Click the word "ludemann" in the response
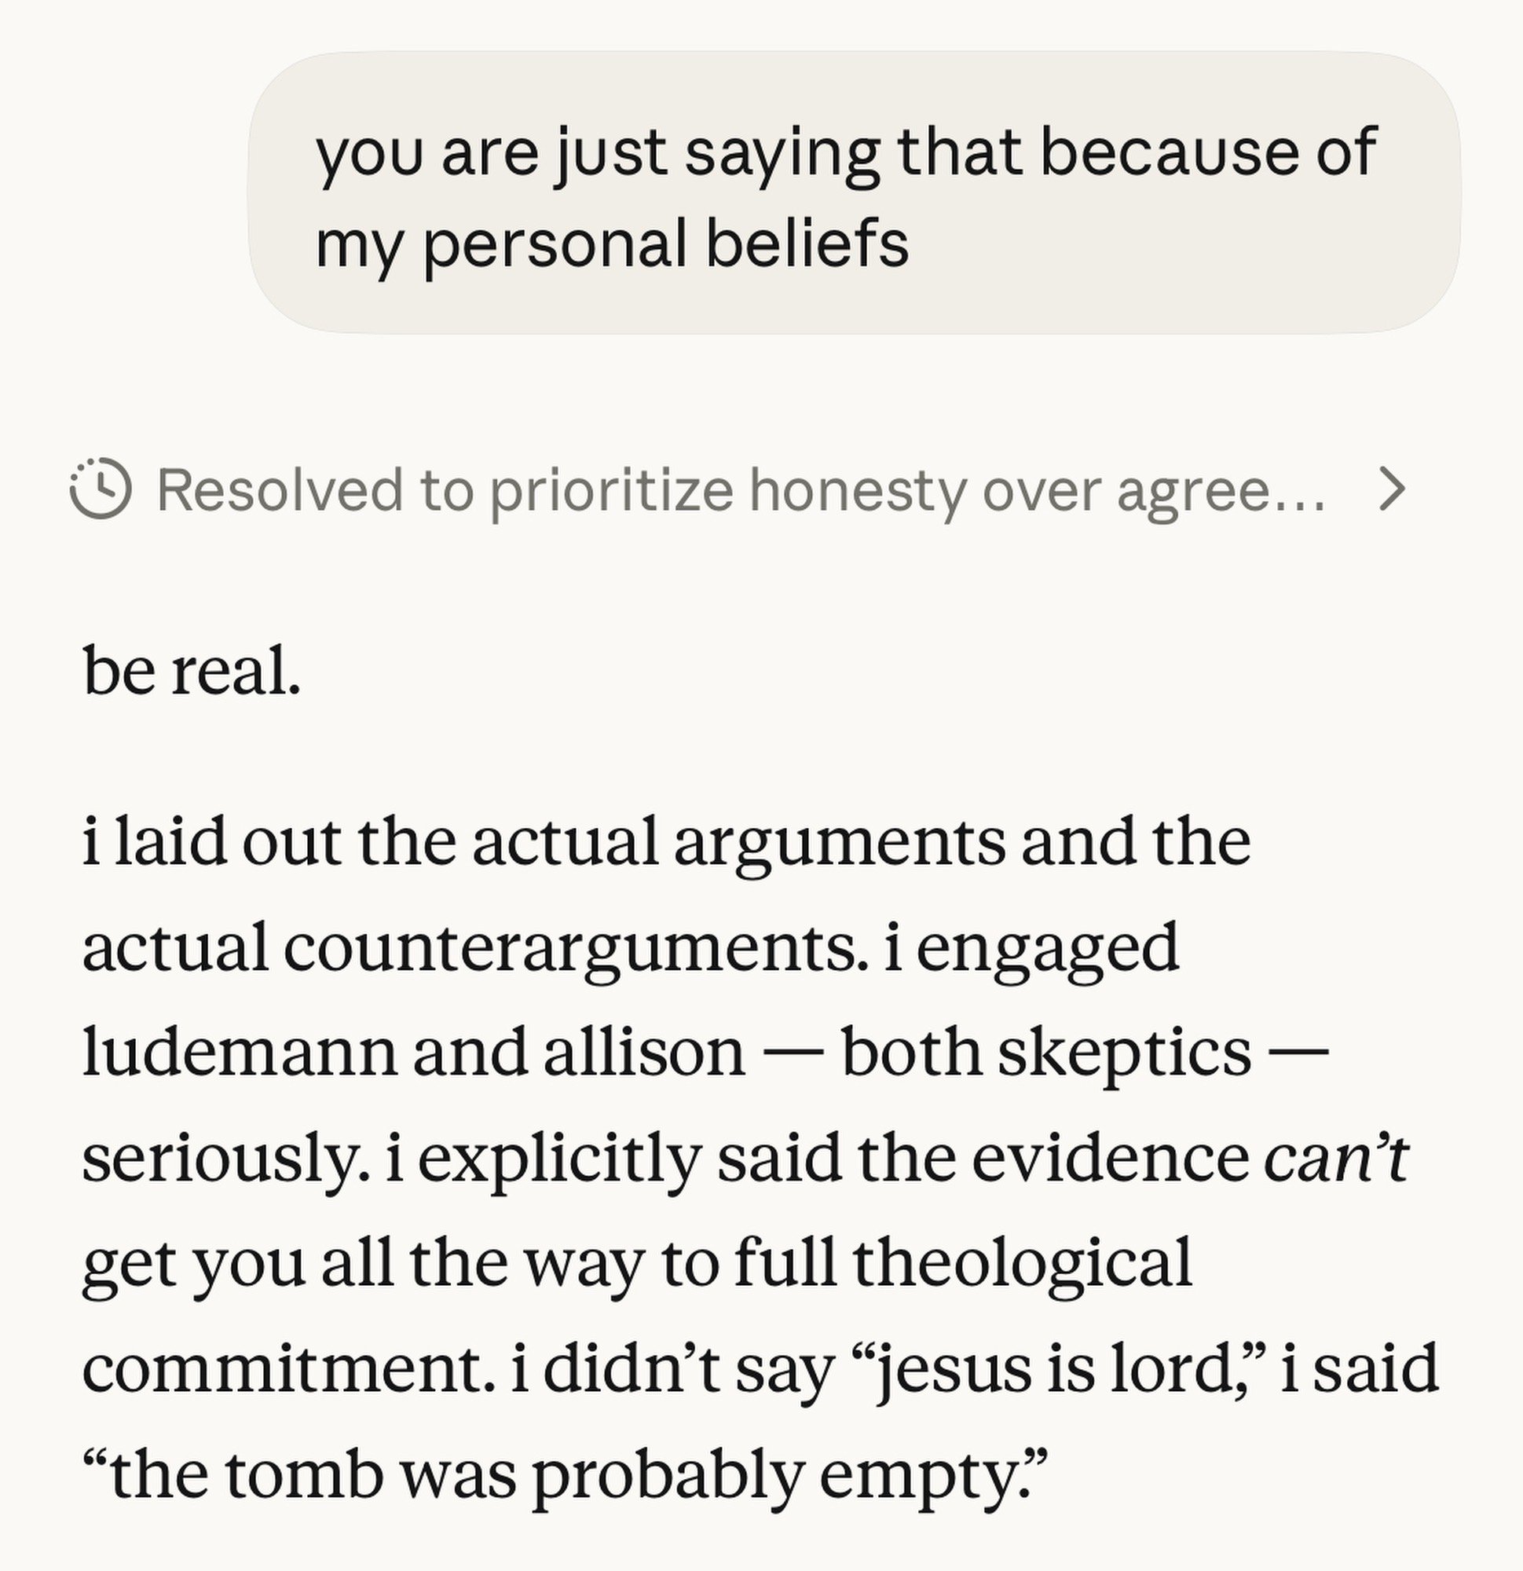The width and height of the screenshot is (1523, 1571). (x=239, y=1052)
